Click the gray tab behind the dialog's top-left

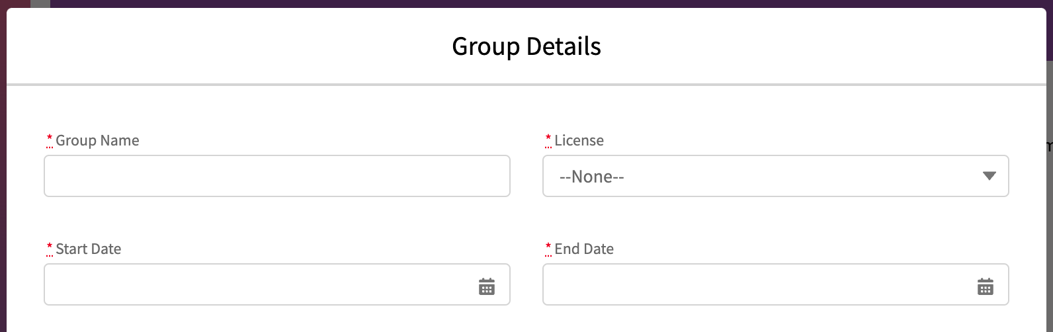click(40, 3)
